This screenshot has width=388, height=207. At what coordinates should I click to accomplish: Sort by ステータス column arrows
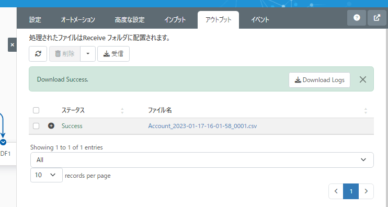coord(122,111)
